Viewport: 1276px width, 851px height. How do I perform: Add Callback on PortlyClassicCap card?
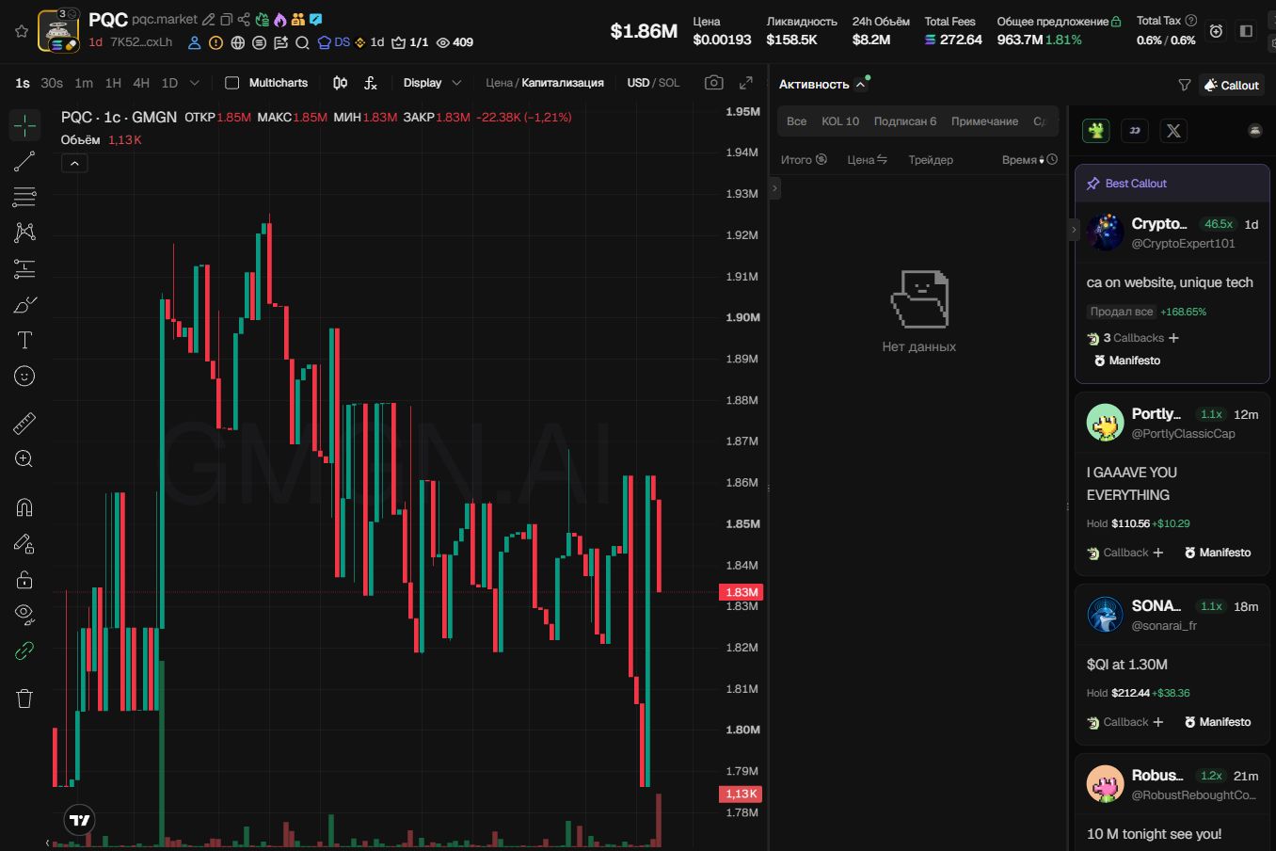point(1125,553)
